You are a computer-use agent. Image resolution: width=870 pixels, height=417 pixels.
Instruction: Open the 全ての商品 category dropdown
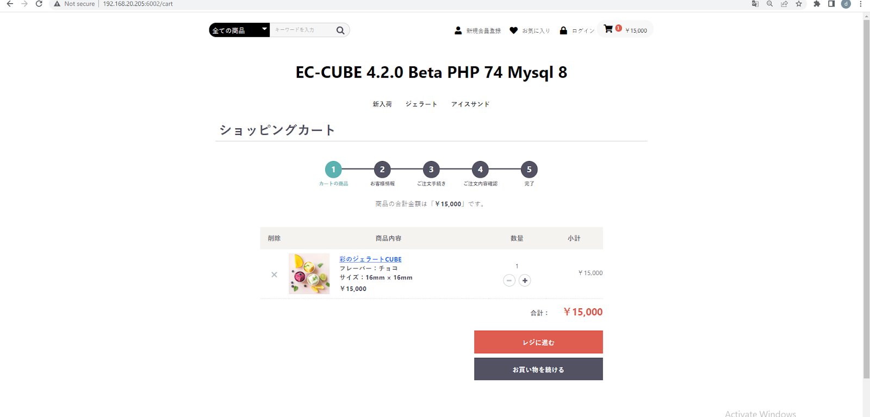click(238, 30)
